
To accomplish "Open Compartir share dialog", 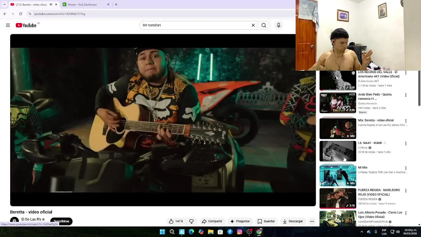I will point(212,221).
